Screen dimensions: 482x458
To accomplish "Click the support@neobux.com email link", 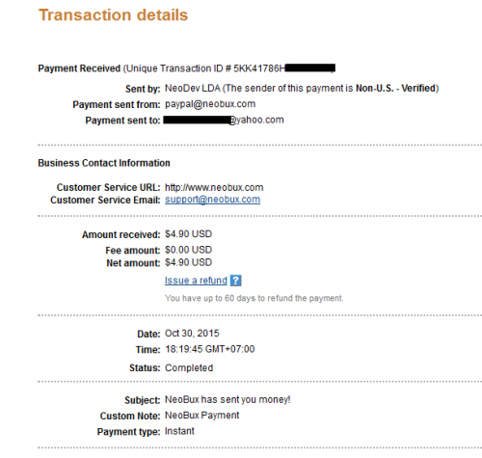I will (212, 200).
